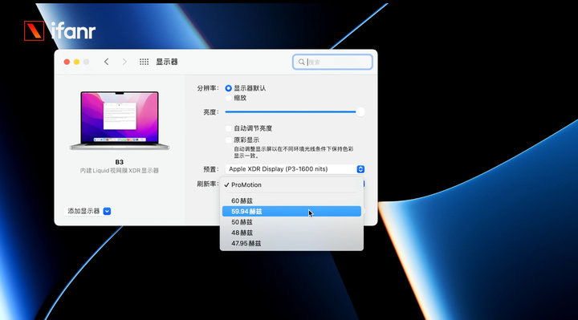The image size is (578, 320).
Task: Enable the 原彩显示 checkbox
Action: pos(229,140)
